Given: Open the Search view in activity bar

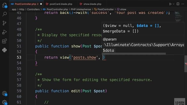Looking at the screenshot, I should point(4,14).
